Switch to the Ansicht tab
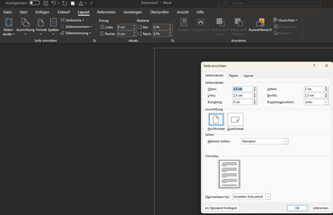This screenshot has height=215, width=333. coord(183,12)
